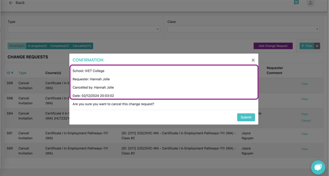Image resolution: width=329 pixels, height=176 pixels.
Task: Switch to Cancelled(11) tab
Action: [x=82, y=46]
